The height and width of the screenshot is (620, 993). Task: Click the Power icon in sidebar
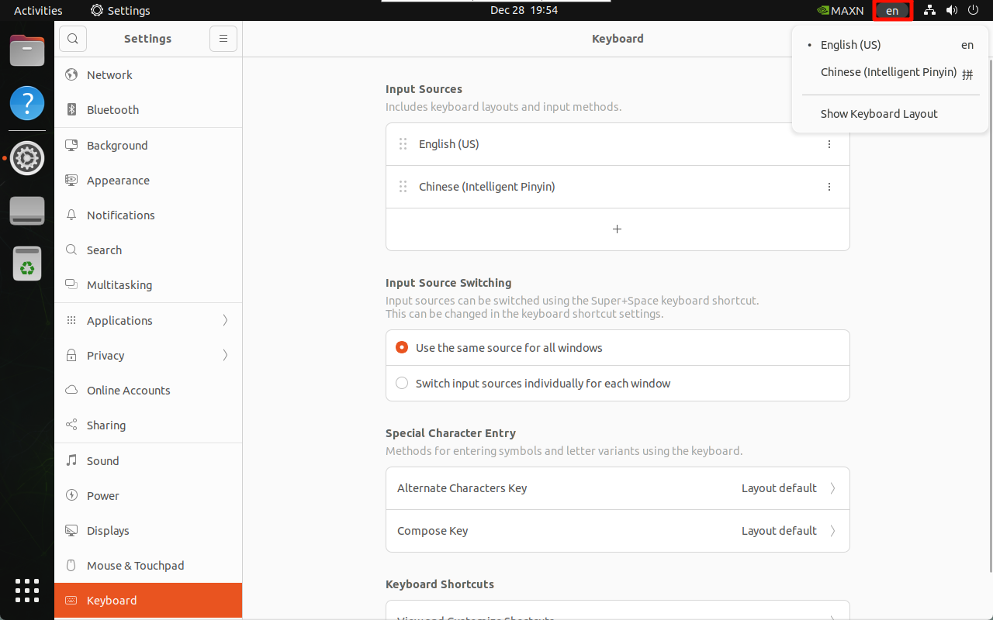click(x=71, y=495)
